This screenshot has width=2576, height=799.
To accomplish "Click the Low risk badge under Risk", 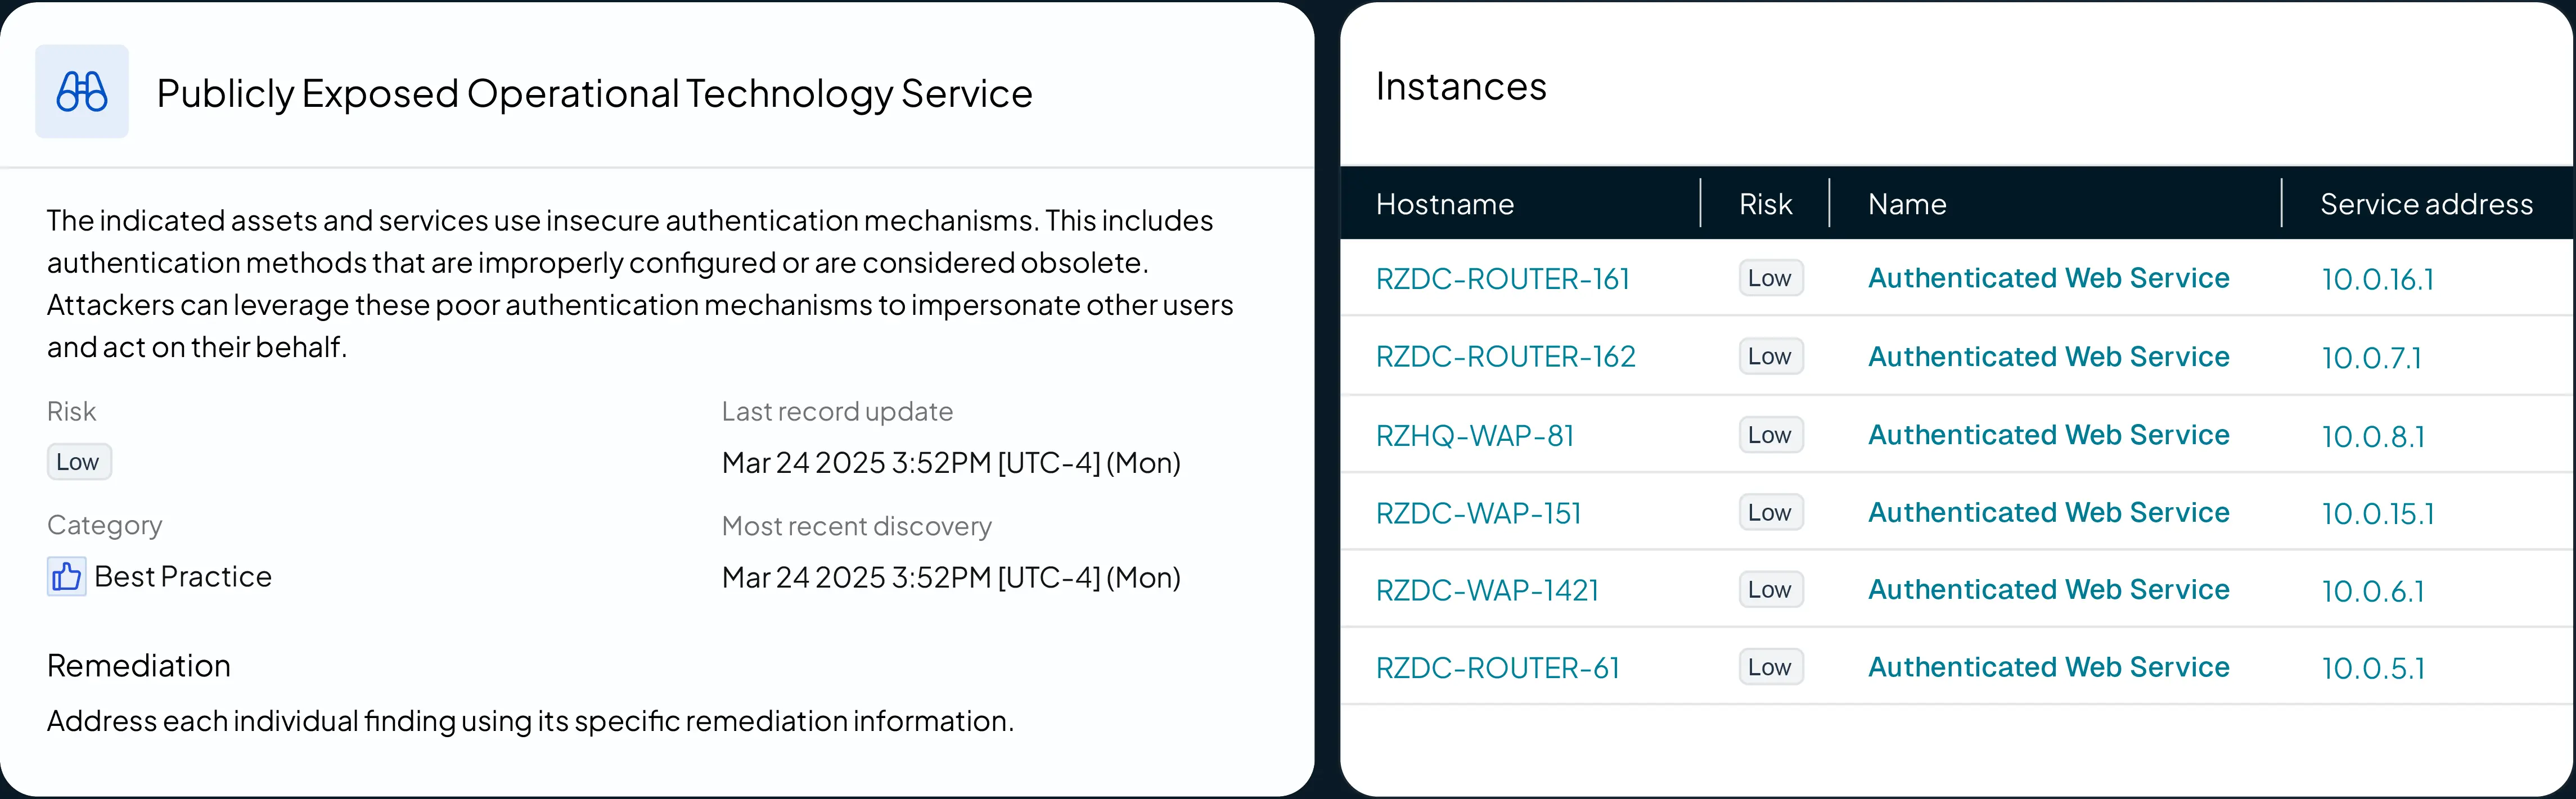I will click(x=78, y=462).
